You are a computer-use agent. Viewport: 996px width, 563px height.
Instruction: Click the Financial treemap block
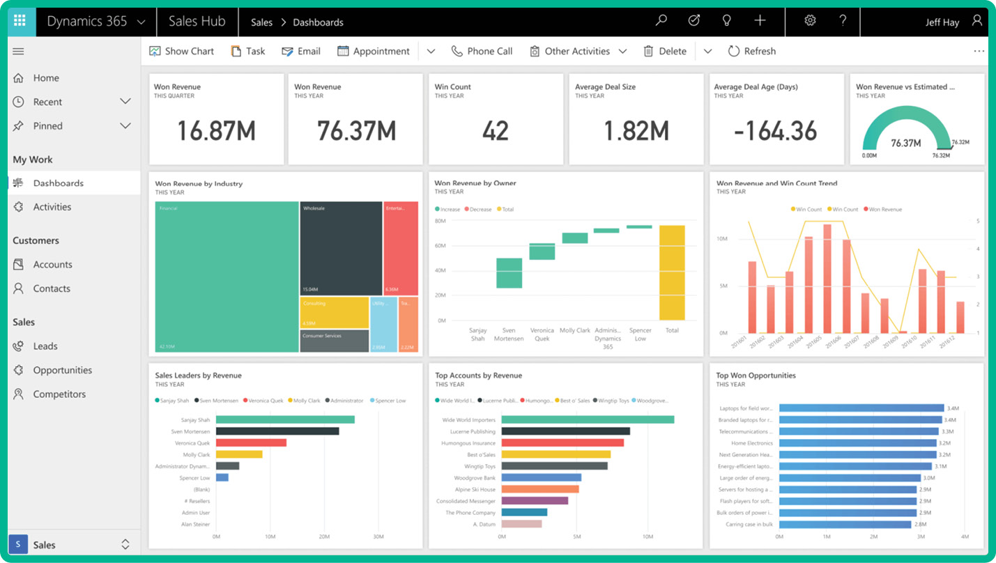tap(227, 277)
